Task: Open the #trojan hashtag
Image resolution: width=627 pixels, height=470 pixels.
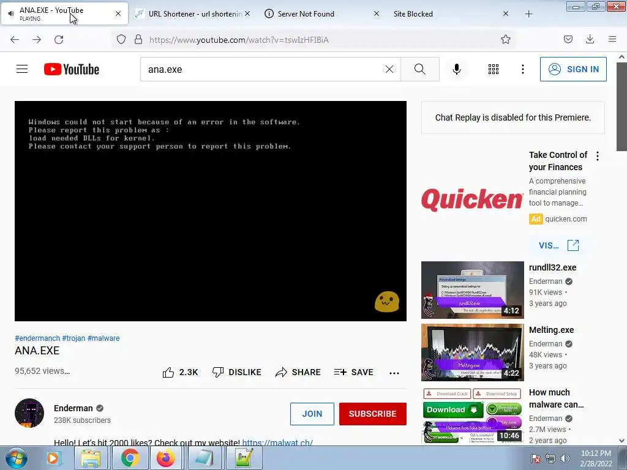Action: [x=73, y=338]
